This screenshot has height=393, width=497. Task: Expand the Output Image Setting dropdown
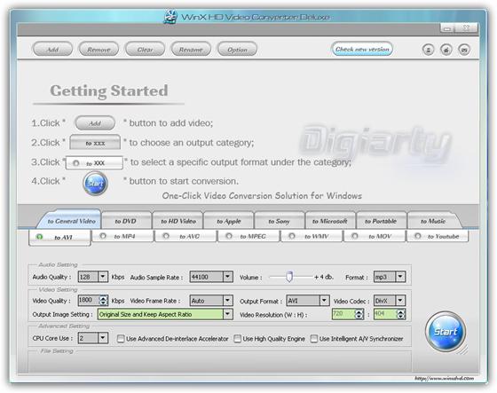click(227, 314)
